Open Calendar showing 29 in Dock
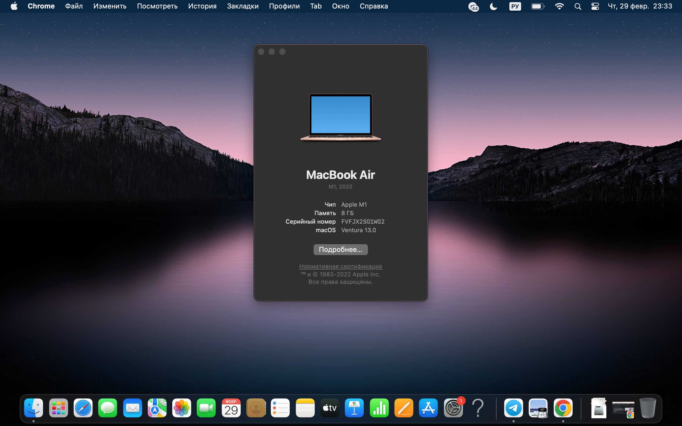The height and width of the screenshot is (426, 682). click(x=231, y=408)
